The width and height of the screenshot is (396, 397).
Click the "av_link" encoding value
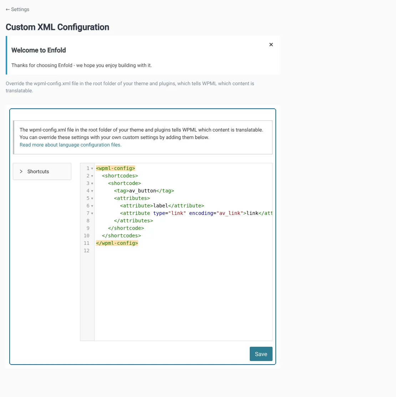point(230,213)
